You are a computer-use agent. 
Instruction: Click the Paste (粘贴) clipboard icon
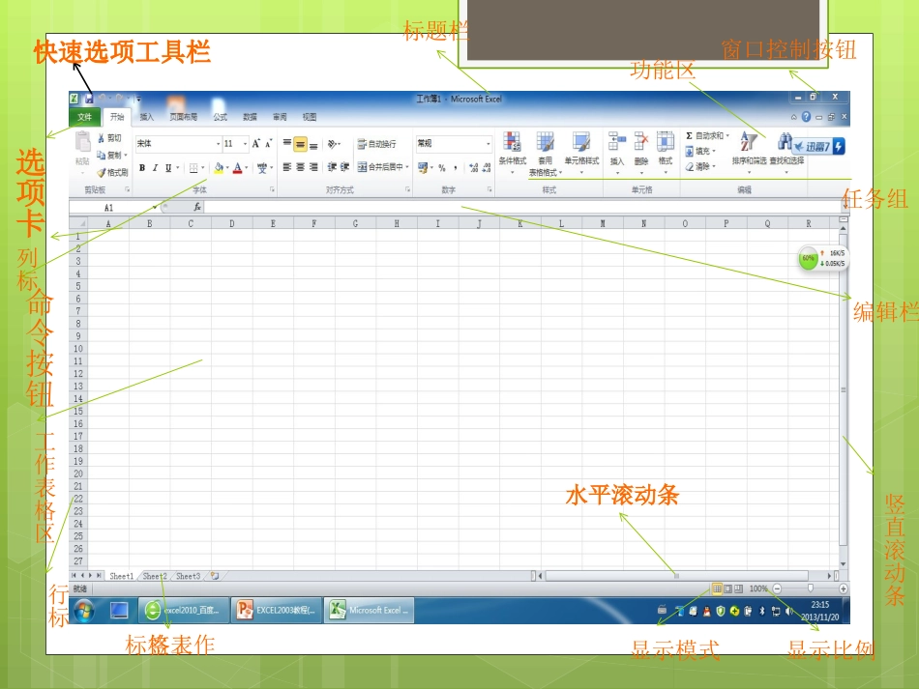tap(82, 142)
